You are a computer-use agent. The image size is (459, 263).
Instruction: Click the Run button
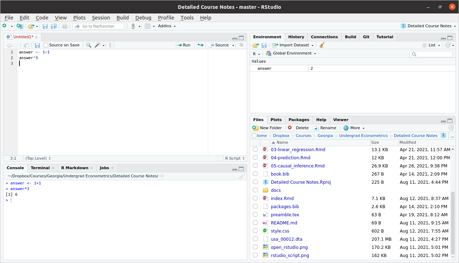coord(183,45)
